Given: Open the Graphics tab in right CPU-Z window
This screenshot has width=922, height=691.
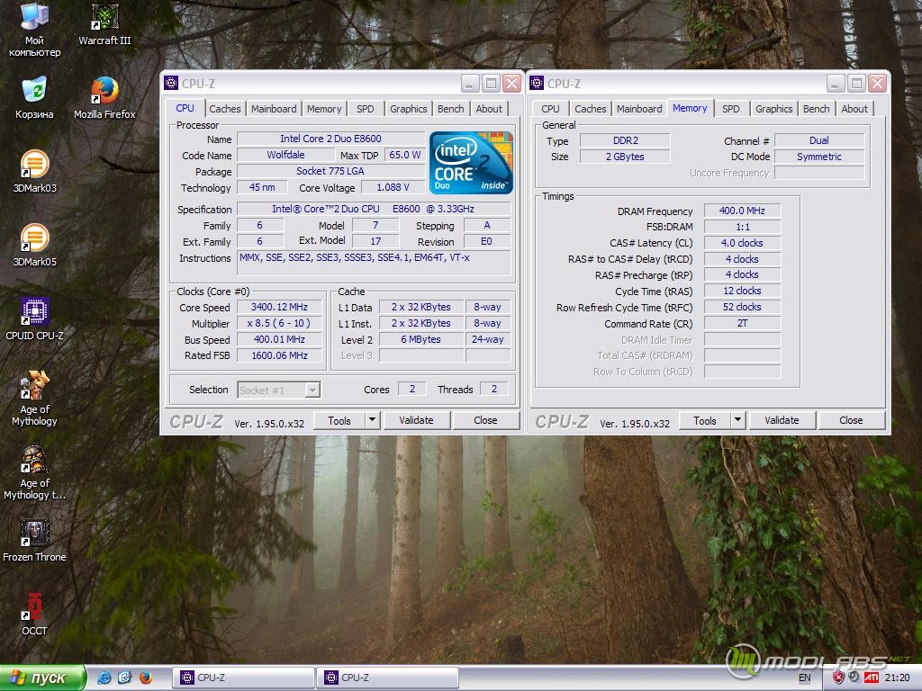Looking at the screenshot, I should pyautogui.click(x=774, y=109).
